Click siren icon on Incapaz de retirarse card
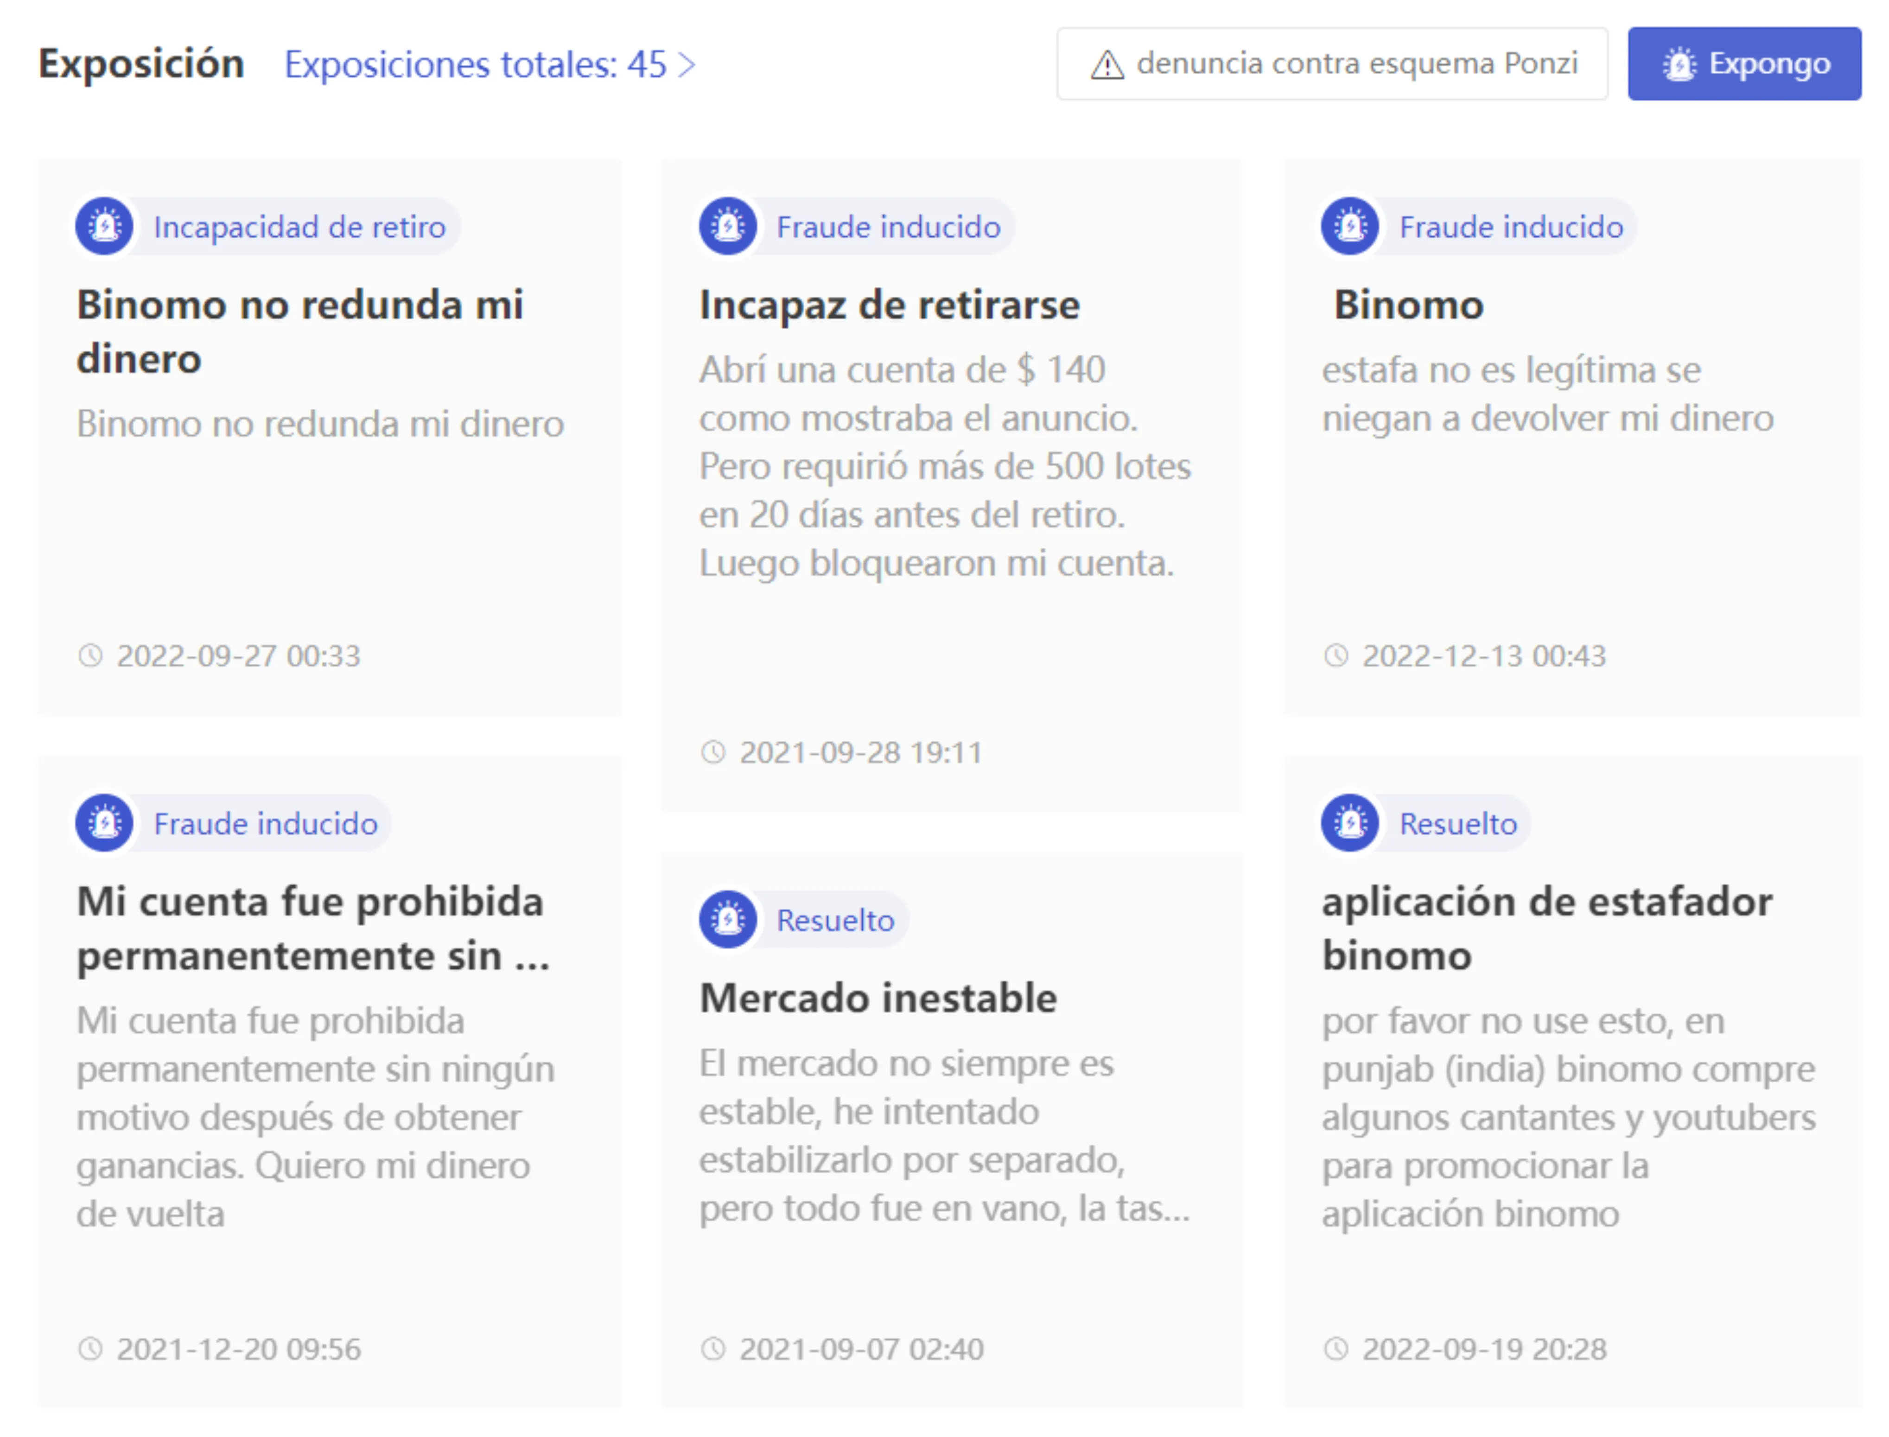 [728, 227]
